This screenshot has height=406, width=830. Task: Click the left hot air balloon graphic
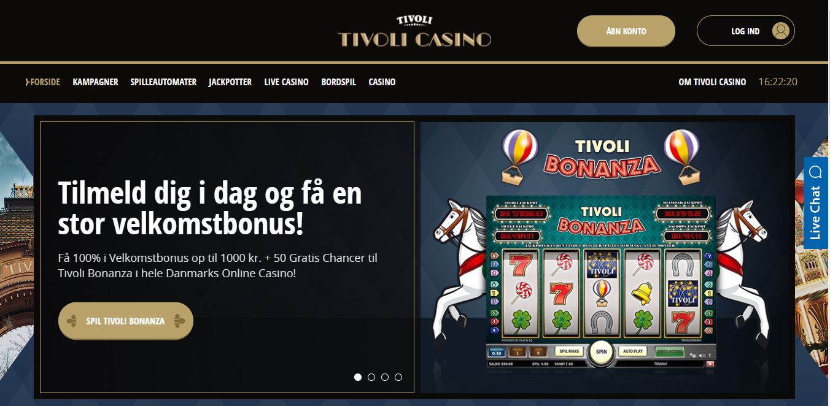pos(520,156)
